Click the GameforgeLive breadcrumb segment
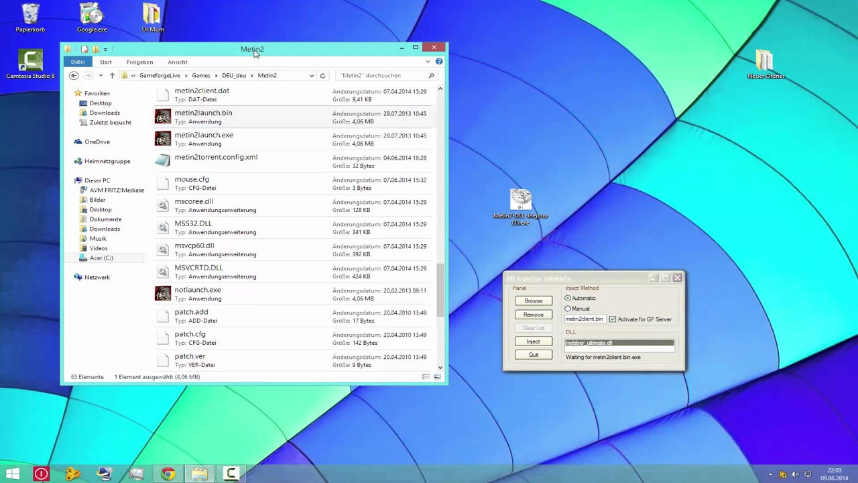 pos(160,76)
